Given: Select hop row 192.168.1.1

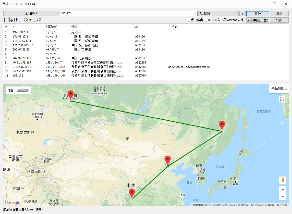Looking at the screenshot, I should [x=146, y=32].
